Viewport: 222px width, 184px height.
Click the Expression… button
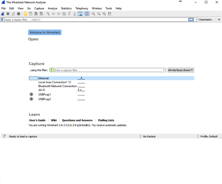[206, 19]
